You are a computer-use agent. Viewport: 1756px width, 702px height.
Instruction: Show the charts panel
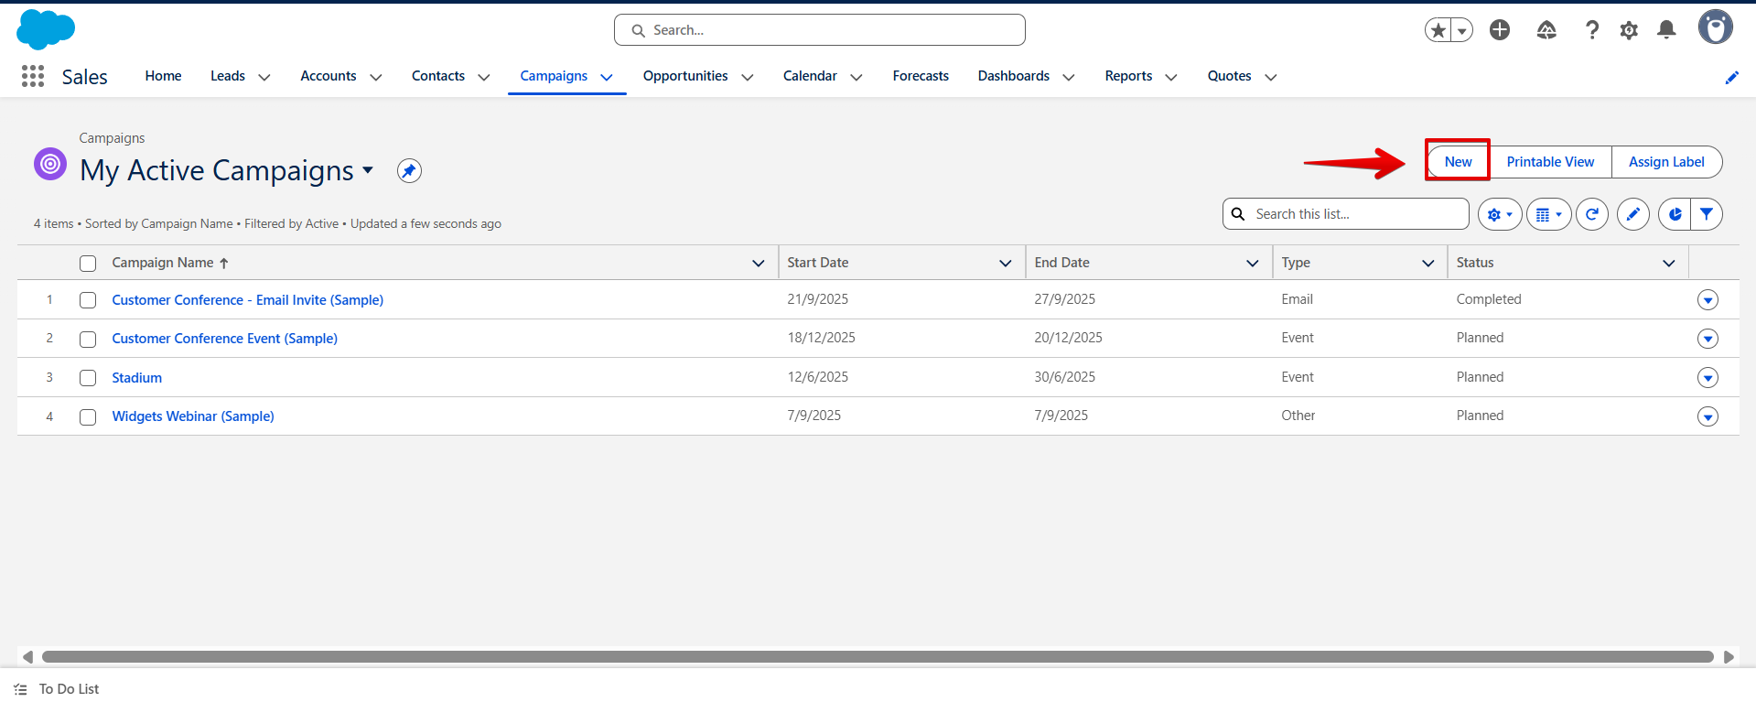pos(1675,214)
